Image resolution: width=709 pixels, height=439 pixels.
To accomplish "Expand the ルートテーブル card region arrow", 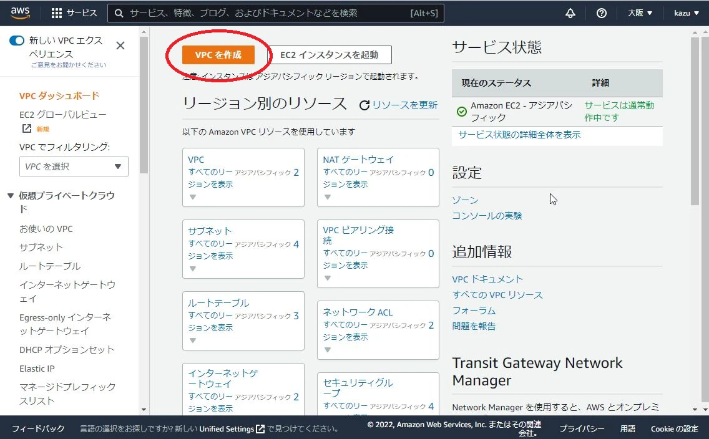I will (193, 340).
